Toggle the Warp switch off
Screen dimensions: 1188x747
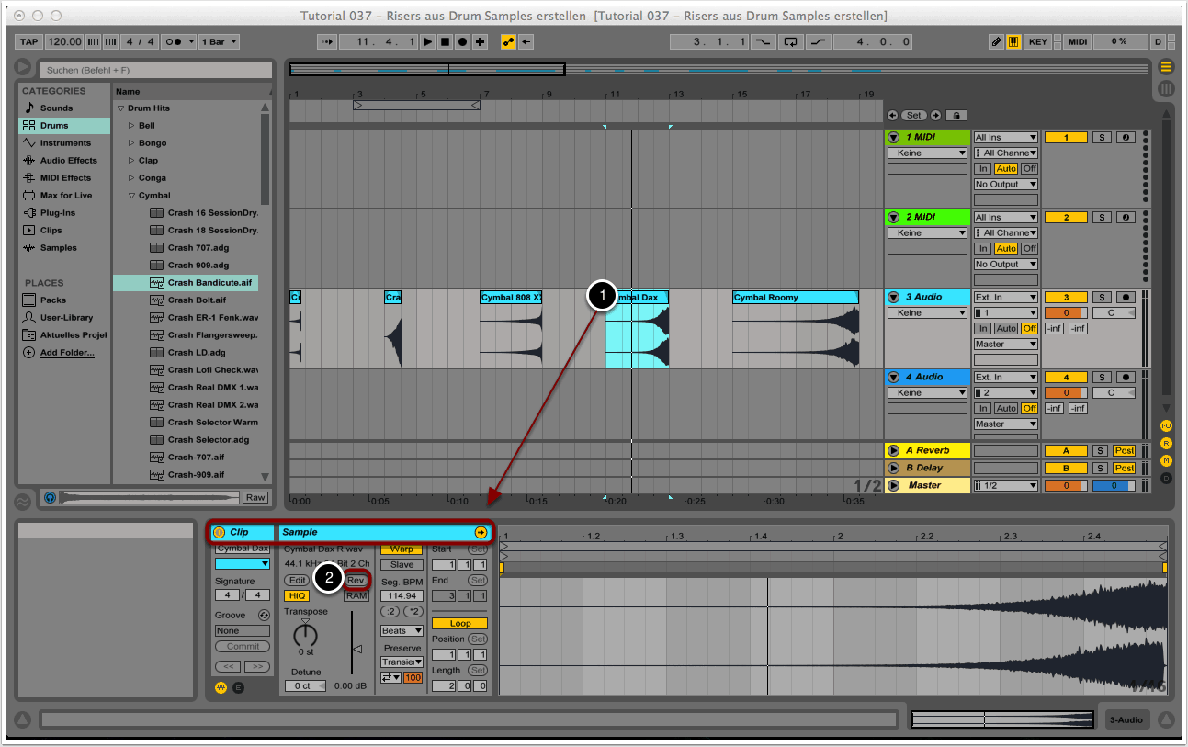coord(402,549)
